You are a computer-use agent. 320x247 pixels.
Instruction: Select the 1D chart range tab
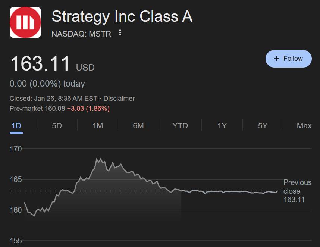tap(16, 126)
